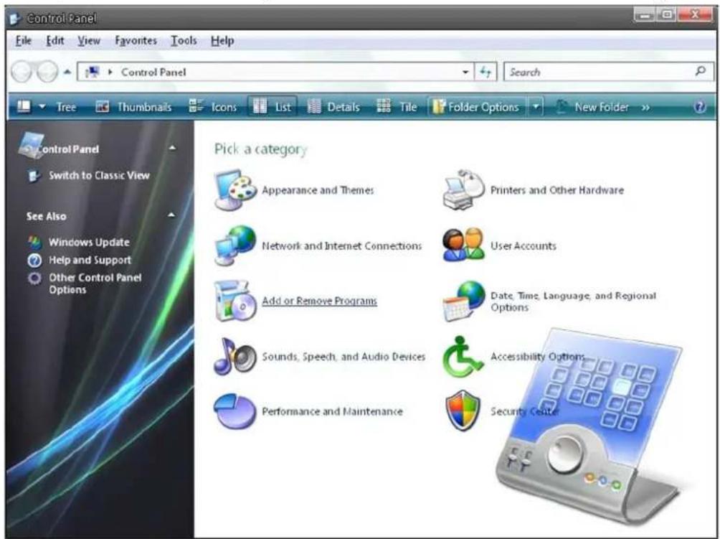Click the Windows Update flag icon

(x=34, y=242)
